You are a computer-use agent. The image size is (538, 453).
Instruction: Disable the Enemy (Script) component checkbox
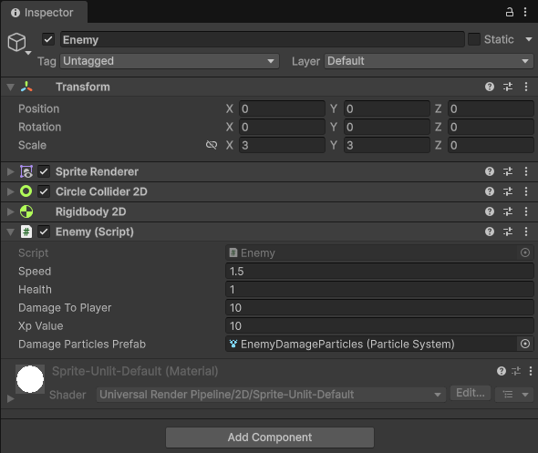coord(44,232)
